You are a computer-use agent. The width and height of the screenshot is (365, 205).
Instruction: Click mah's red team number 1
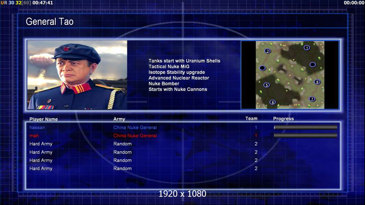(x=256, y=136)
